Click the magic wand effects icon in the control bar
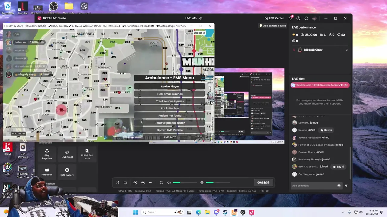This screenshot has width=387, height=217. (x=118, y=183)
